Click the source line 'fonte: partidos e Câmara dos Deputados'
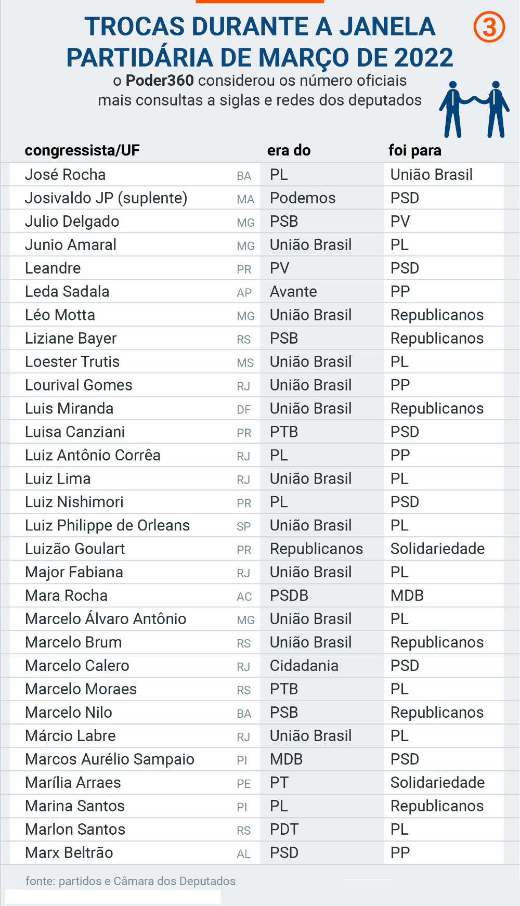This screenshot has width=520, height=906. click(x=131, y=882)
